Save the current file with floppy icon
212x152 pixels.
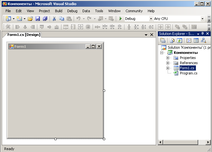(x=38, y=19)
